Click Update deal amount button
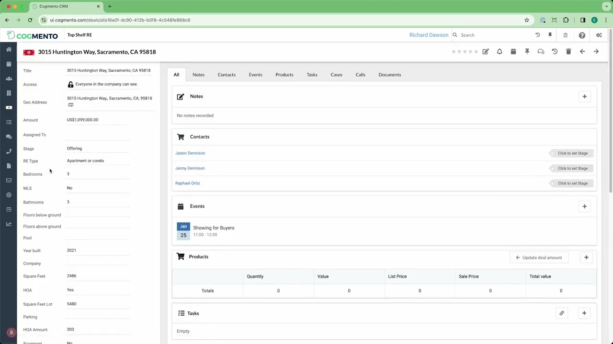The image size is (613, 344). [539, 258]
